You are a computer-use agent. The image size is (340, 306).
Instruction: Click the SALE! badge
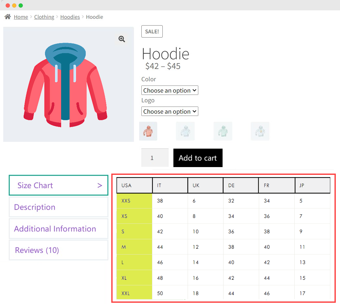[152, 31]
